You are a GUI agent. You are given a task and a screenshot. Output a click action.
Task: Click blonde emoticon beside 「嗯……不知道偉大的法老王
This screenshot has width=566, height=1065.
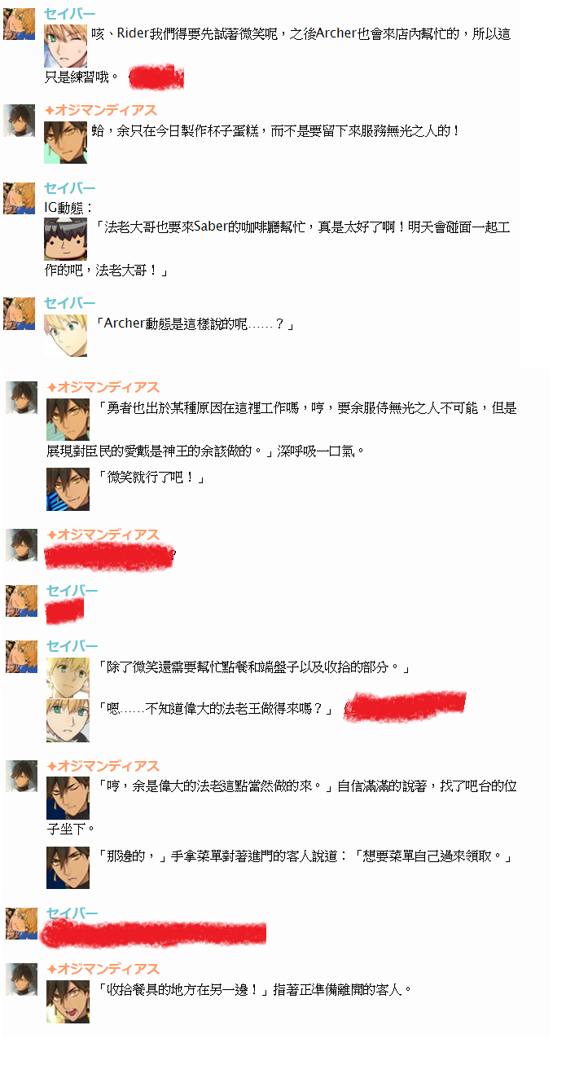click(68, 720)
